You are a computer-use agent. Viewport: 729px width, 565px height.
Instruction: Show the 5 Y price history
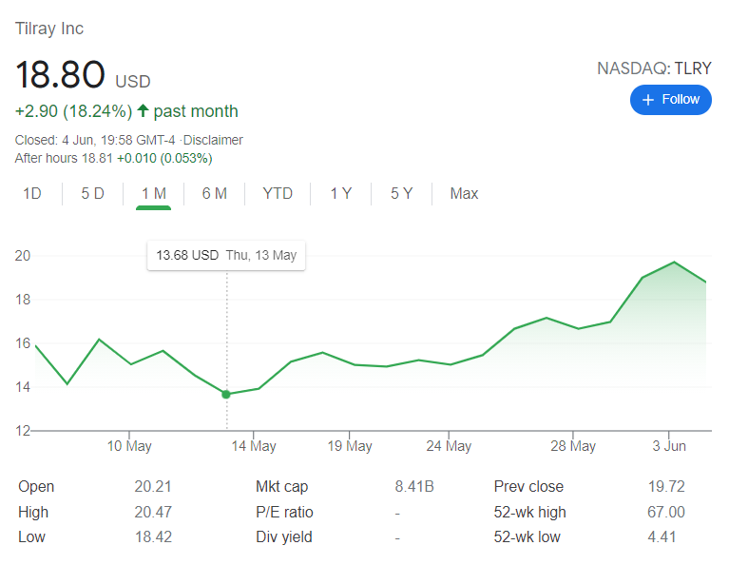click(x=402, y=193)
